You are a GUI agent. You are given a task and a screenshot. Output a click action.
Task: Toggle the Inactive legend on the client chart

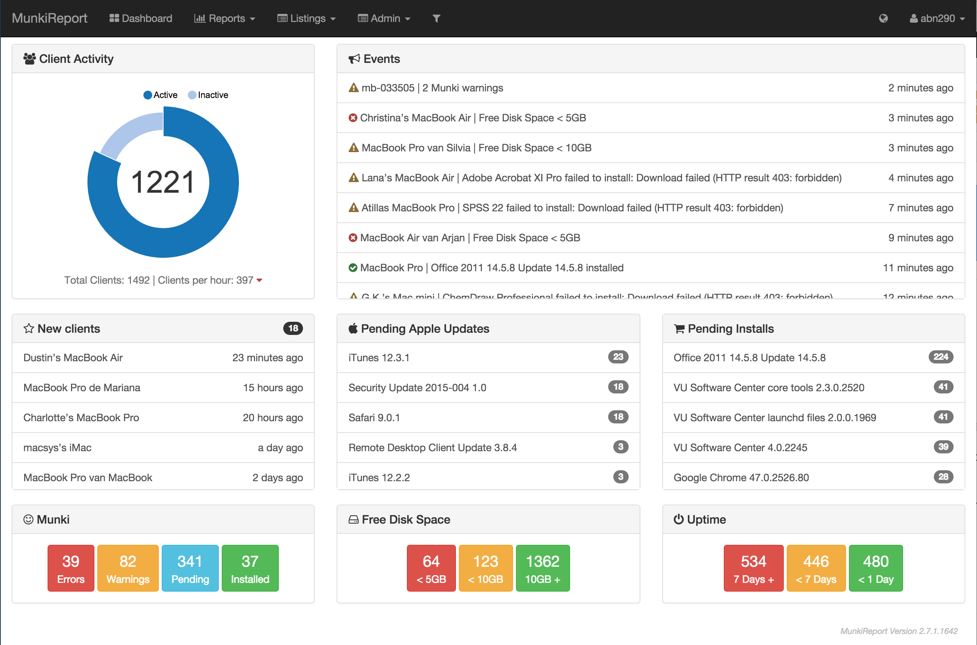pos(208,95)
